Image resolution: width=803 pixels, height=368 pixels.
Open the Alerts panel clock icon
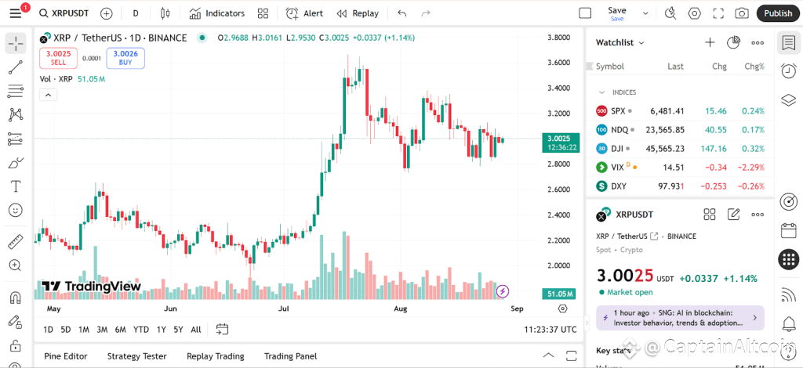point(789,70)
